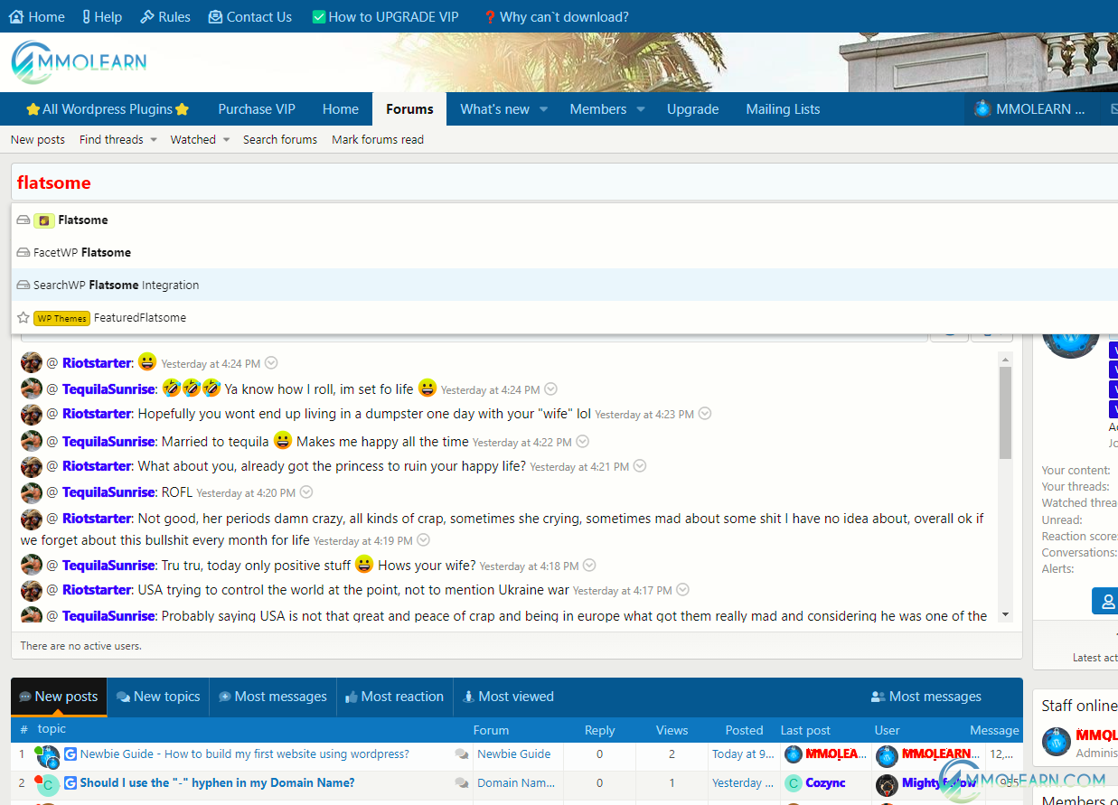
Task: Open the Mailing Lists navigation item
Action: 783,109
